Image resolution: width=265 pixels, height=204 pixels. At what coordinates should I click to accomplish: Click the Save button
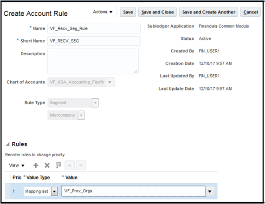[128, 12]
